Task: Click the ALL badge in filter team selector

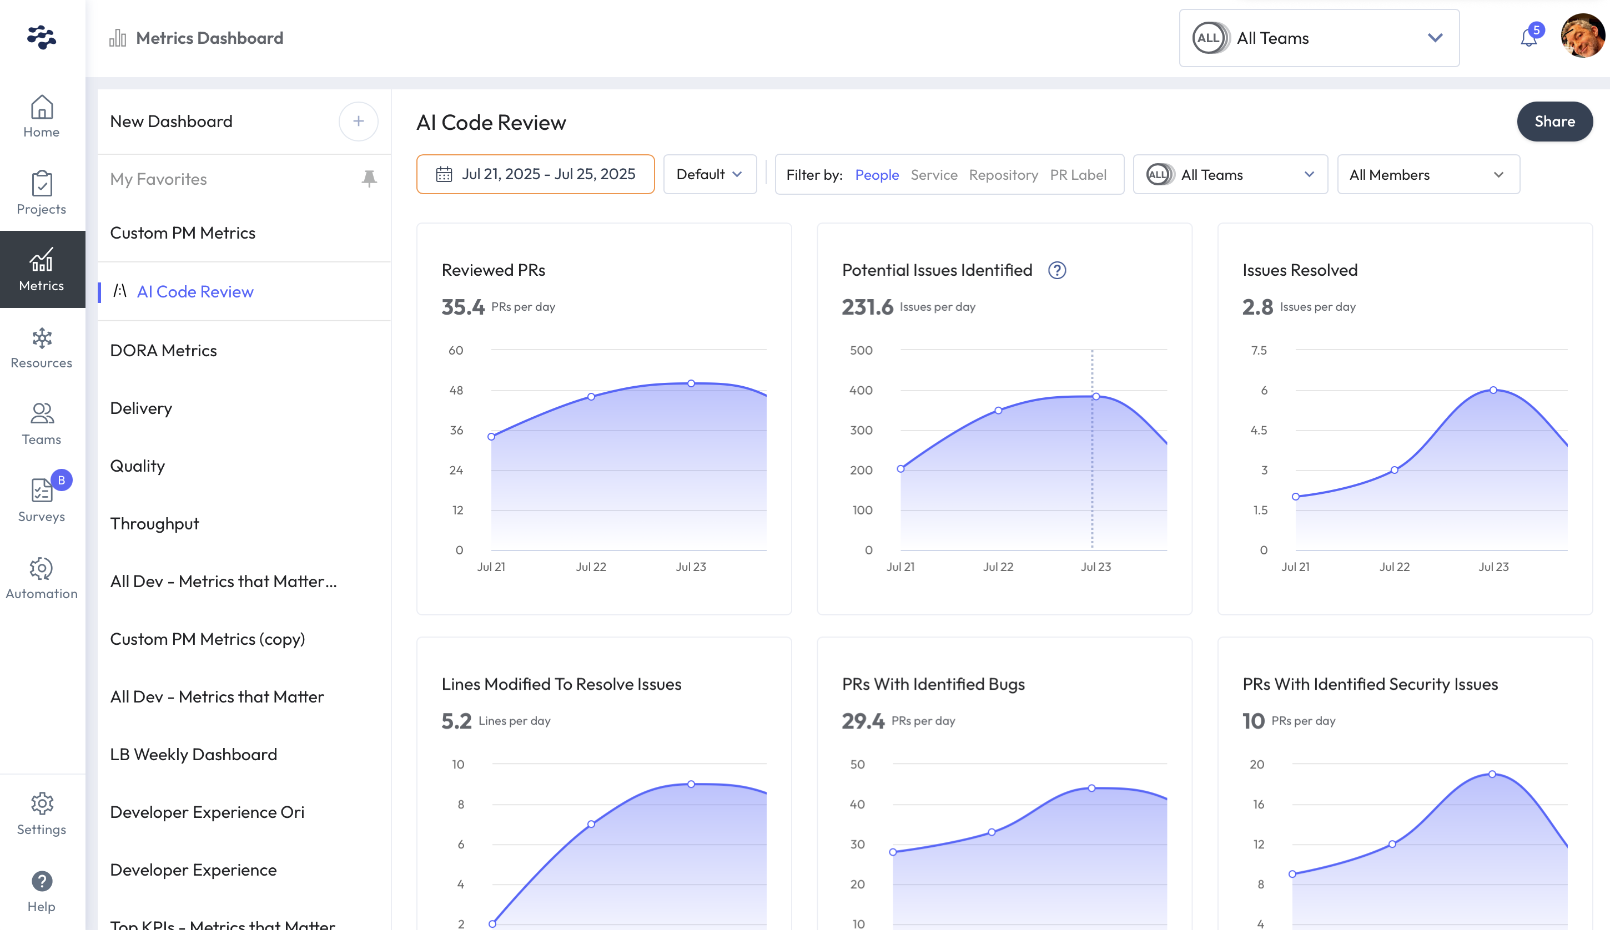Action: (x=1159, y=174)
